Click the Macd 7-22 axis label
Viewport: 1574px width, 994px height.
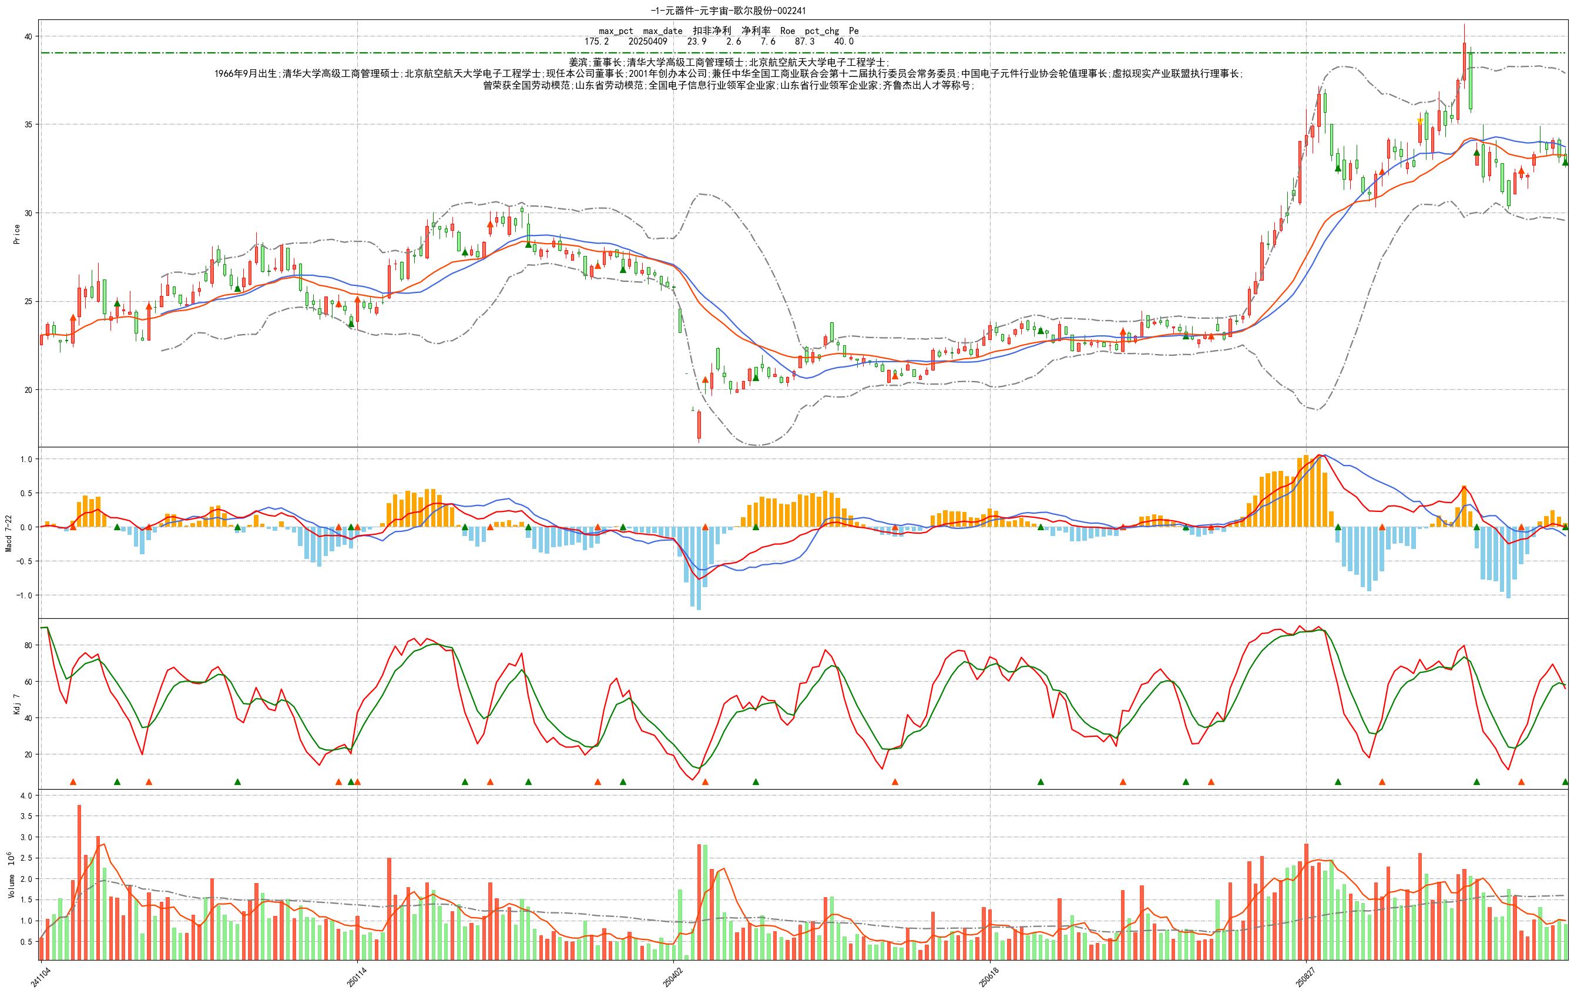tap(9, 533)
